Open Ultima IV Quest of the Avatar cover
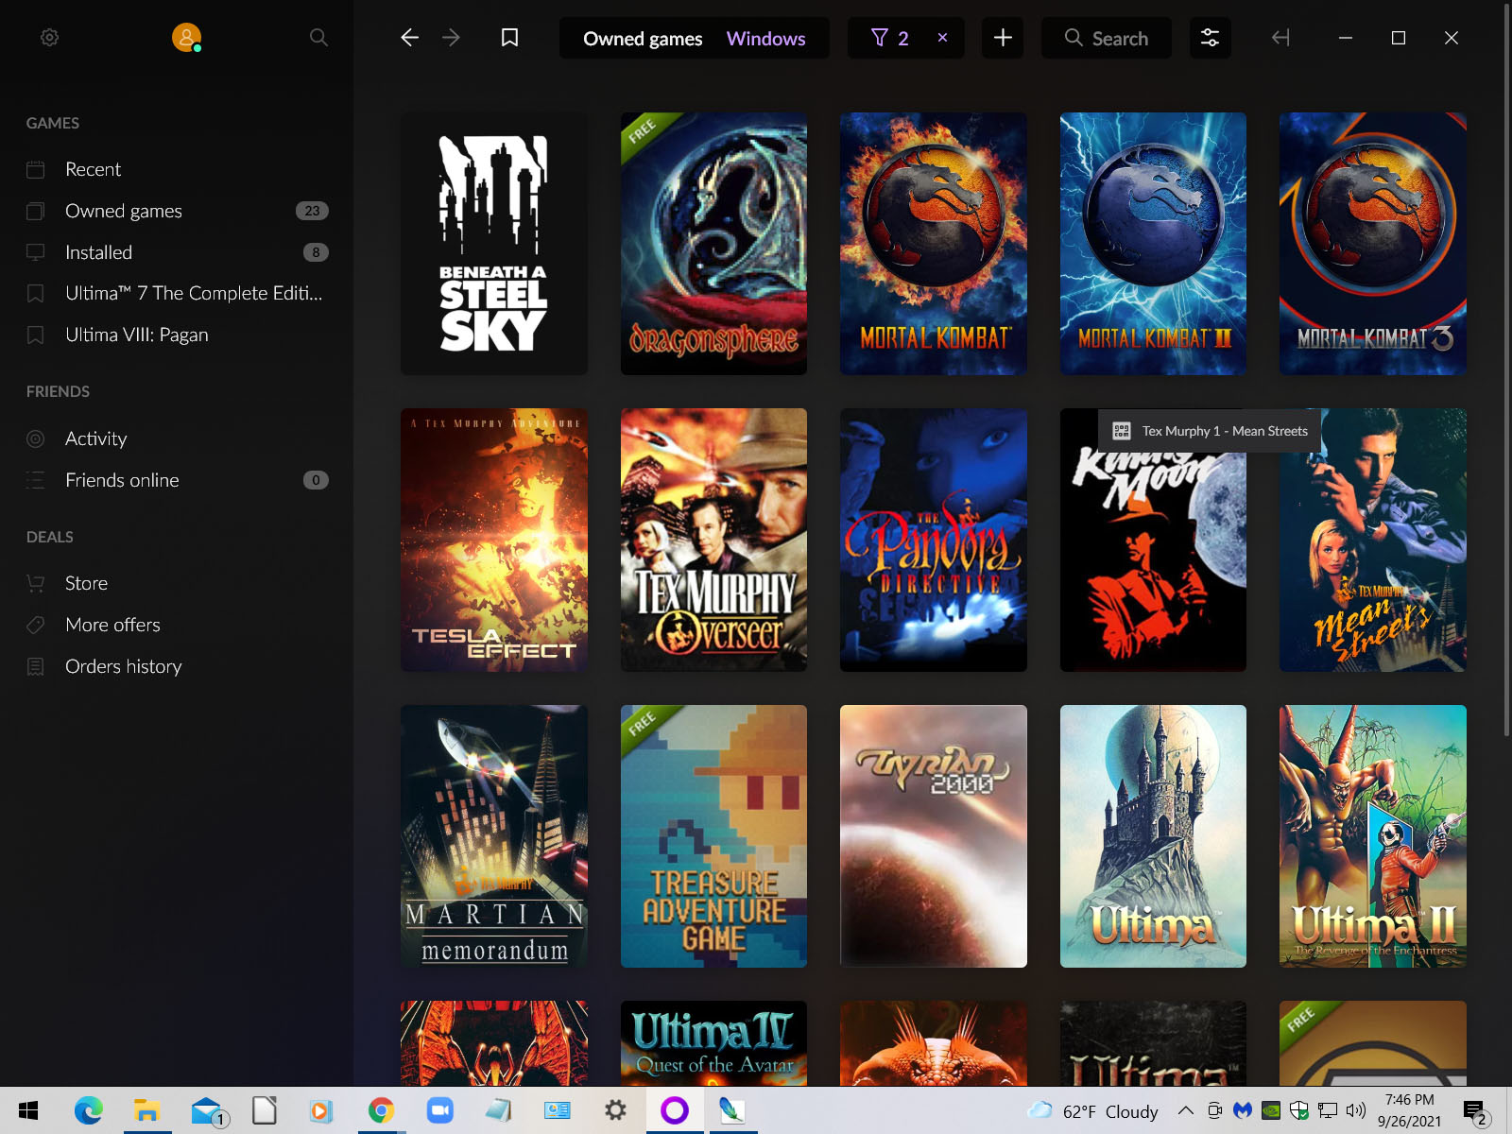This screenshot has height=1134, width=1512. click(713, 1043)
